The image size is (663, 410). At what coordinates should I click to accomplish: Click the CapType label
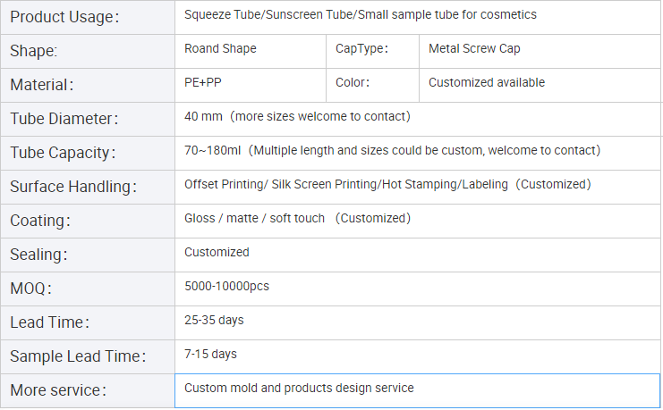click(x=361, y=49)
